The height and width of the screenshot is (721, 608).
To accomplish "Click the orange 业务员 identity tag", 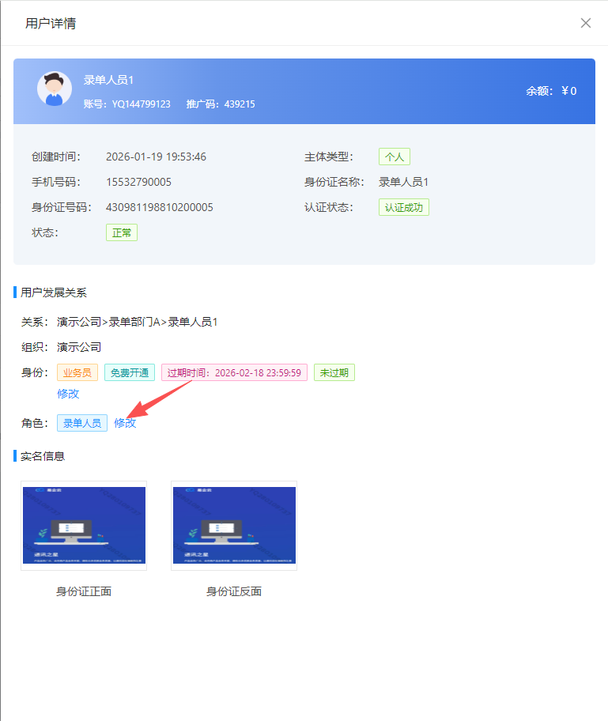I will coord(77,373).
